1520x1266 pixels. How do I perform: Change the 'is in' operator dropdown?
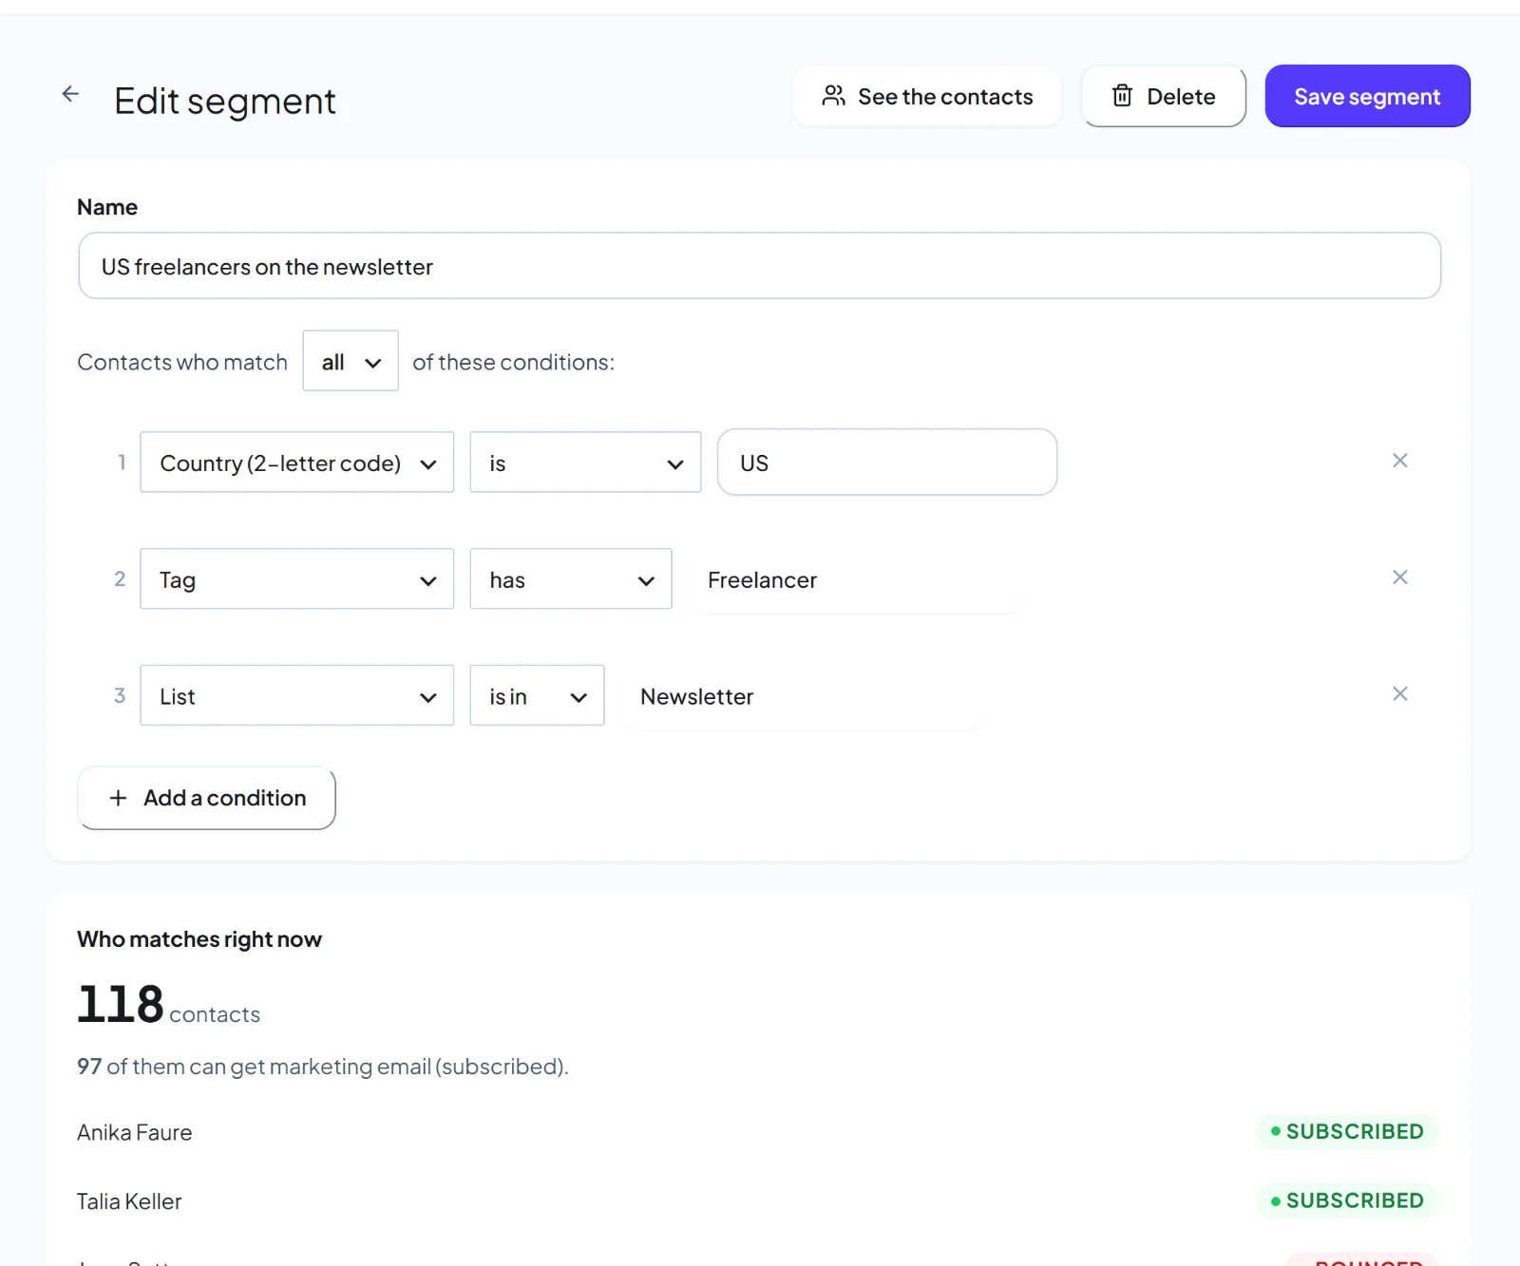(537, 696)
